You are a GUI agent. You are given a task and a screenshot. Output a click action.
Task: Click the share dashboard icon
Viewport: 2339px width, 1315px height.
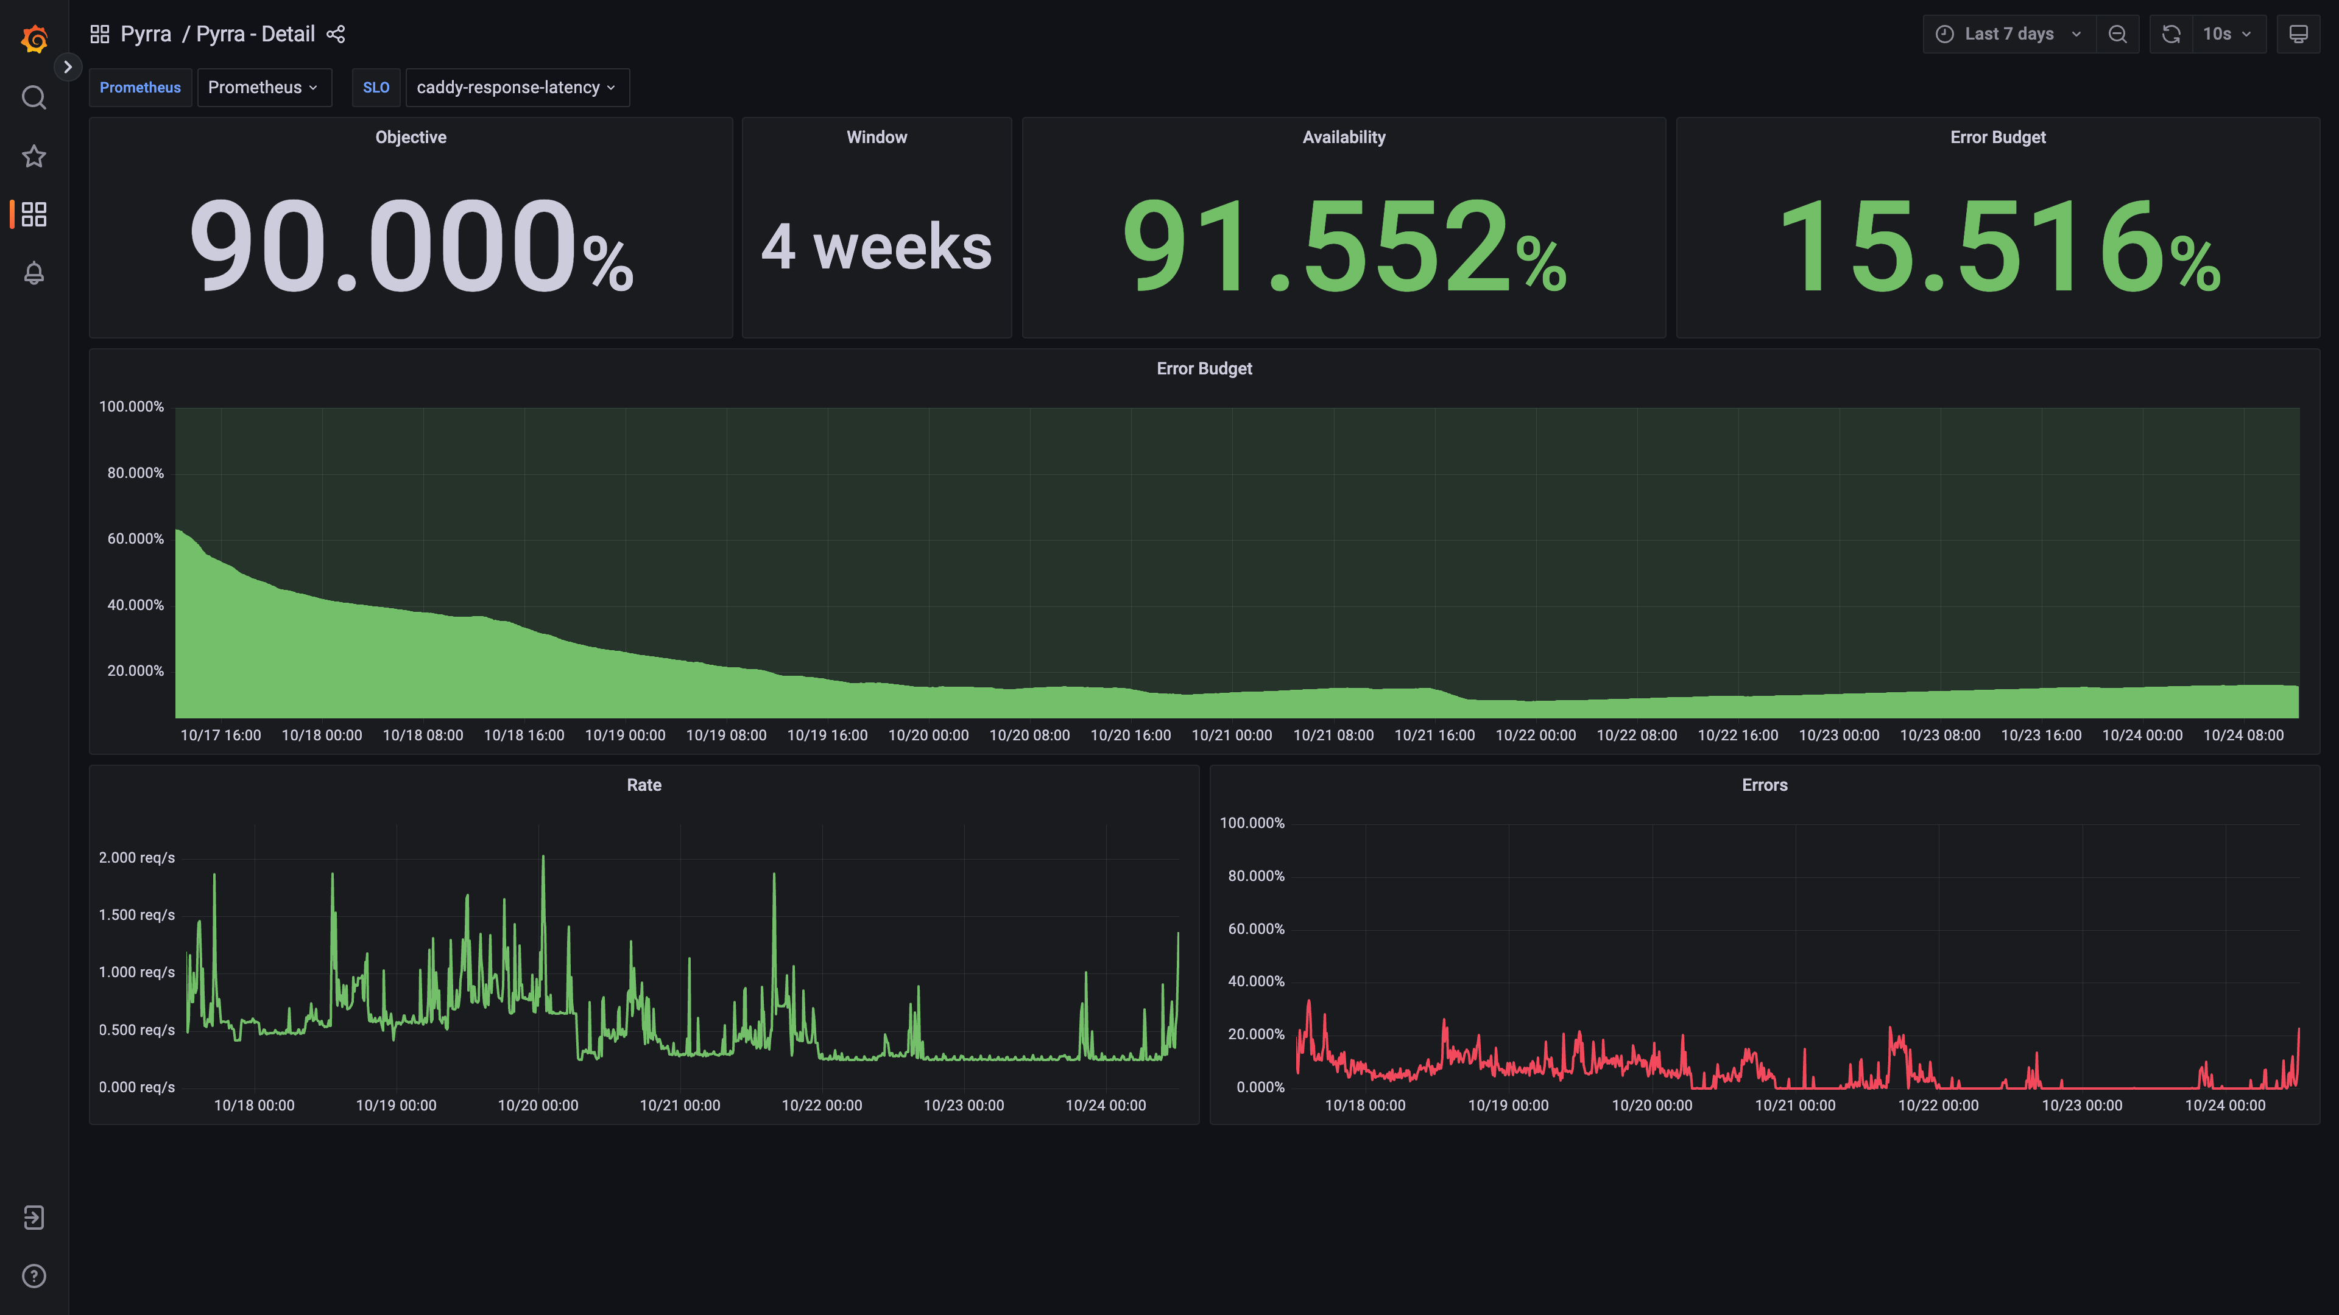[x=336, y=35]
